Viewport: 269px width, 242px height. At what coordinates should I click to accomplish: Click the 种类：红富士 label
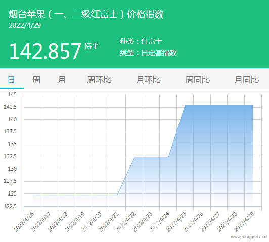point(141,41)
